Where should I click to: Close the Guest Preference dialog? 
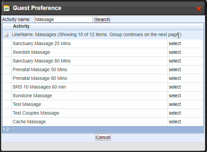(199, 9)
